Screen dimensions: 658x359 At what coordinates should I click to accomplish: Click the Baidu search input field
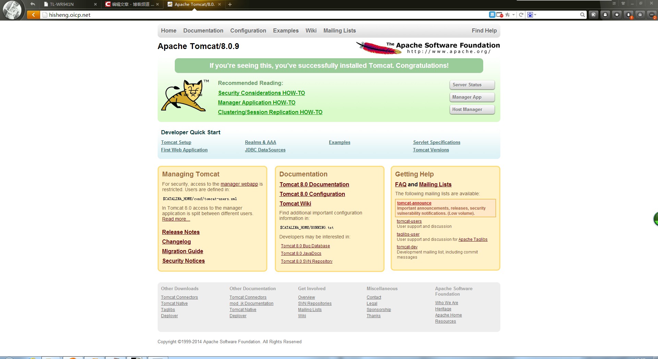[558, 15]
